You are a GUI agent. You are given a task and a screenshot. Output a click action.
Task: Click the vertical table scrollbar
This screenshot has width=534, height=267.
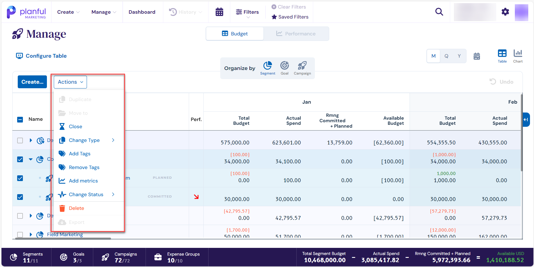pos(522,132)
